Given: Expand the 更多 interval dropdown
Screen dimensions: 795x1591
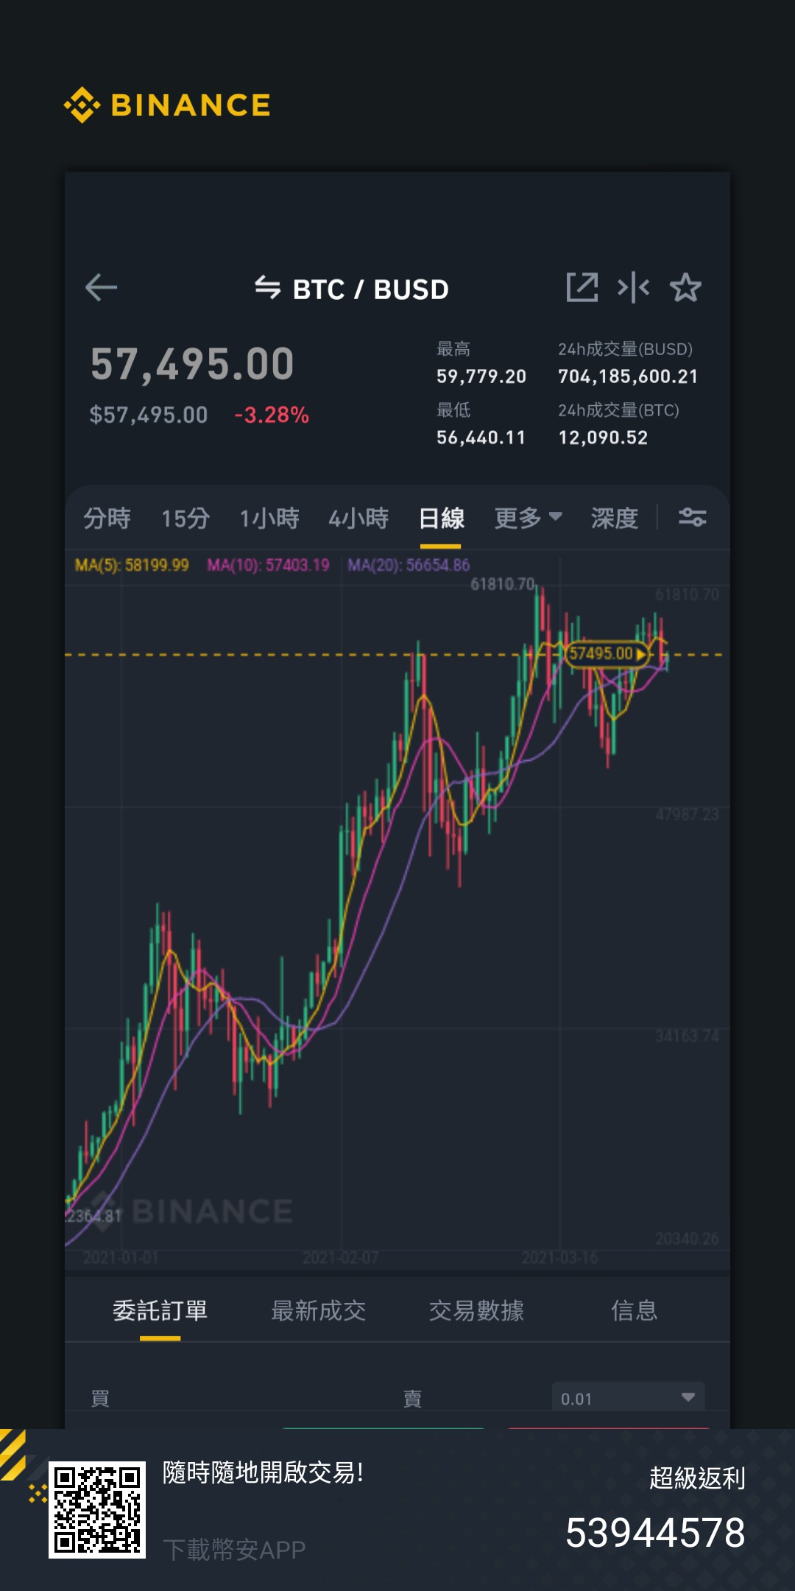Looking at the screenshot, I should (529, 518).
